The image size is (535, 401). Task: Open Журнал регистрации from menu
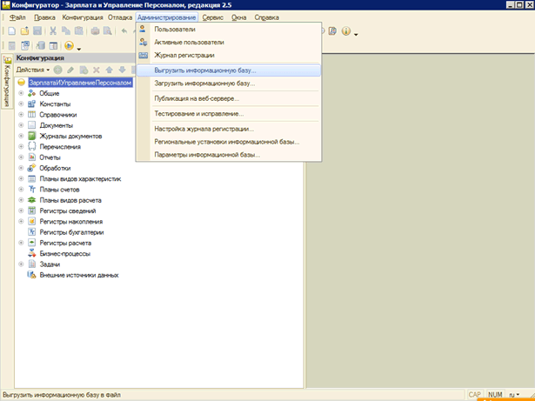pyautogui.click(x=229, y=56)
